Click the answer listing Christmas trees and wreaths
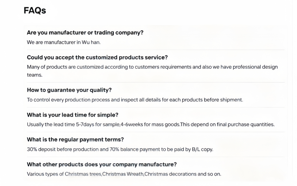Viewport: 297px width, 186px height. [x=124, y=174]
